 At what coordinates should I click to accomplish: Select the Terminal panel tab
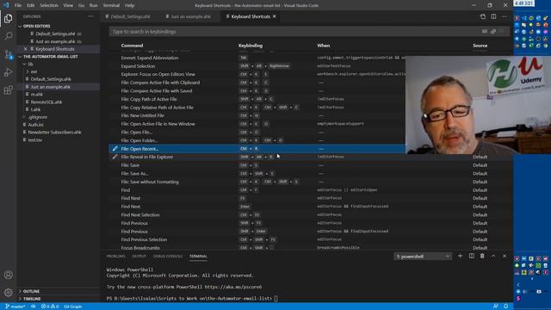pos(198,257)
